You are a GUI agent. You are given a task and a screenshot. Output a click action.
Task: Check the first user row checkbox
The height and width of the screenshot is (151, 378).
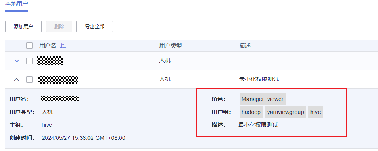click(30, 61)
